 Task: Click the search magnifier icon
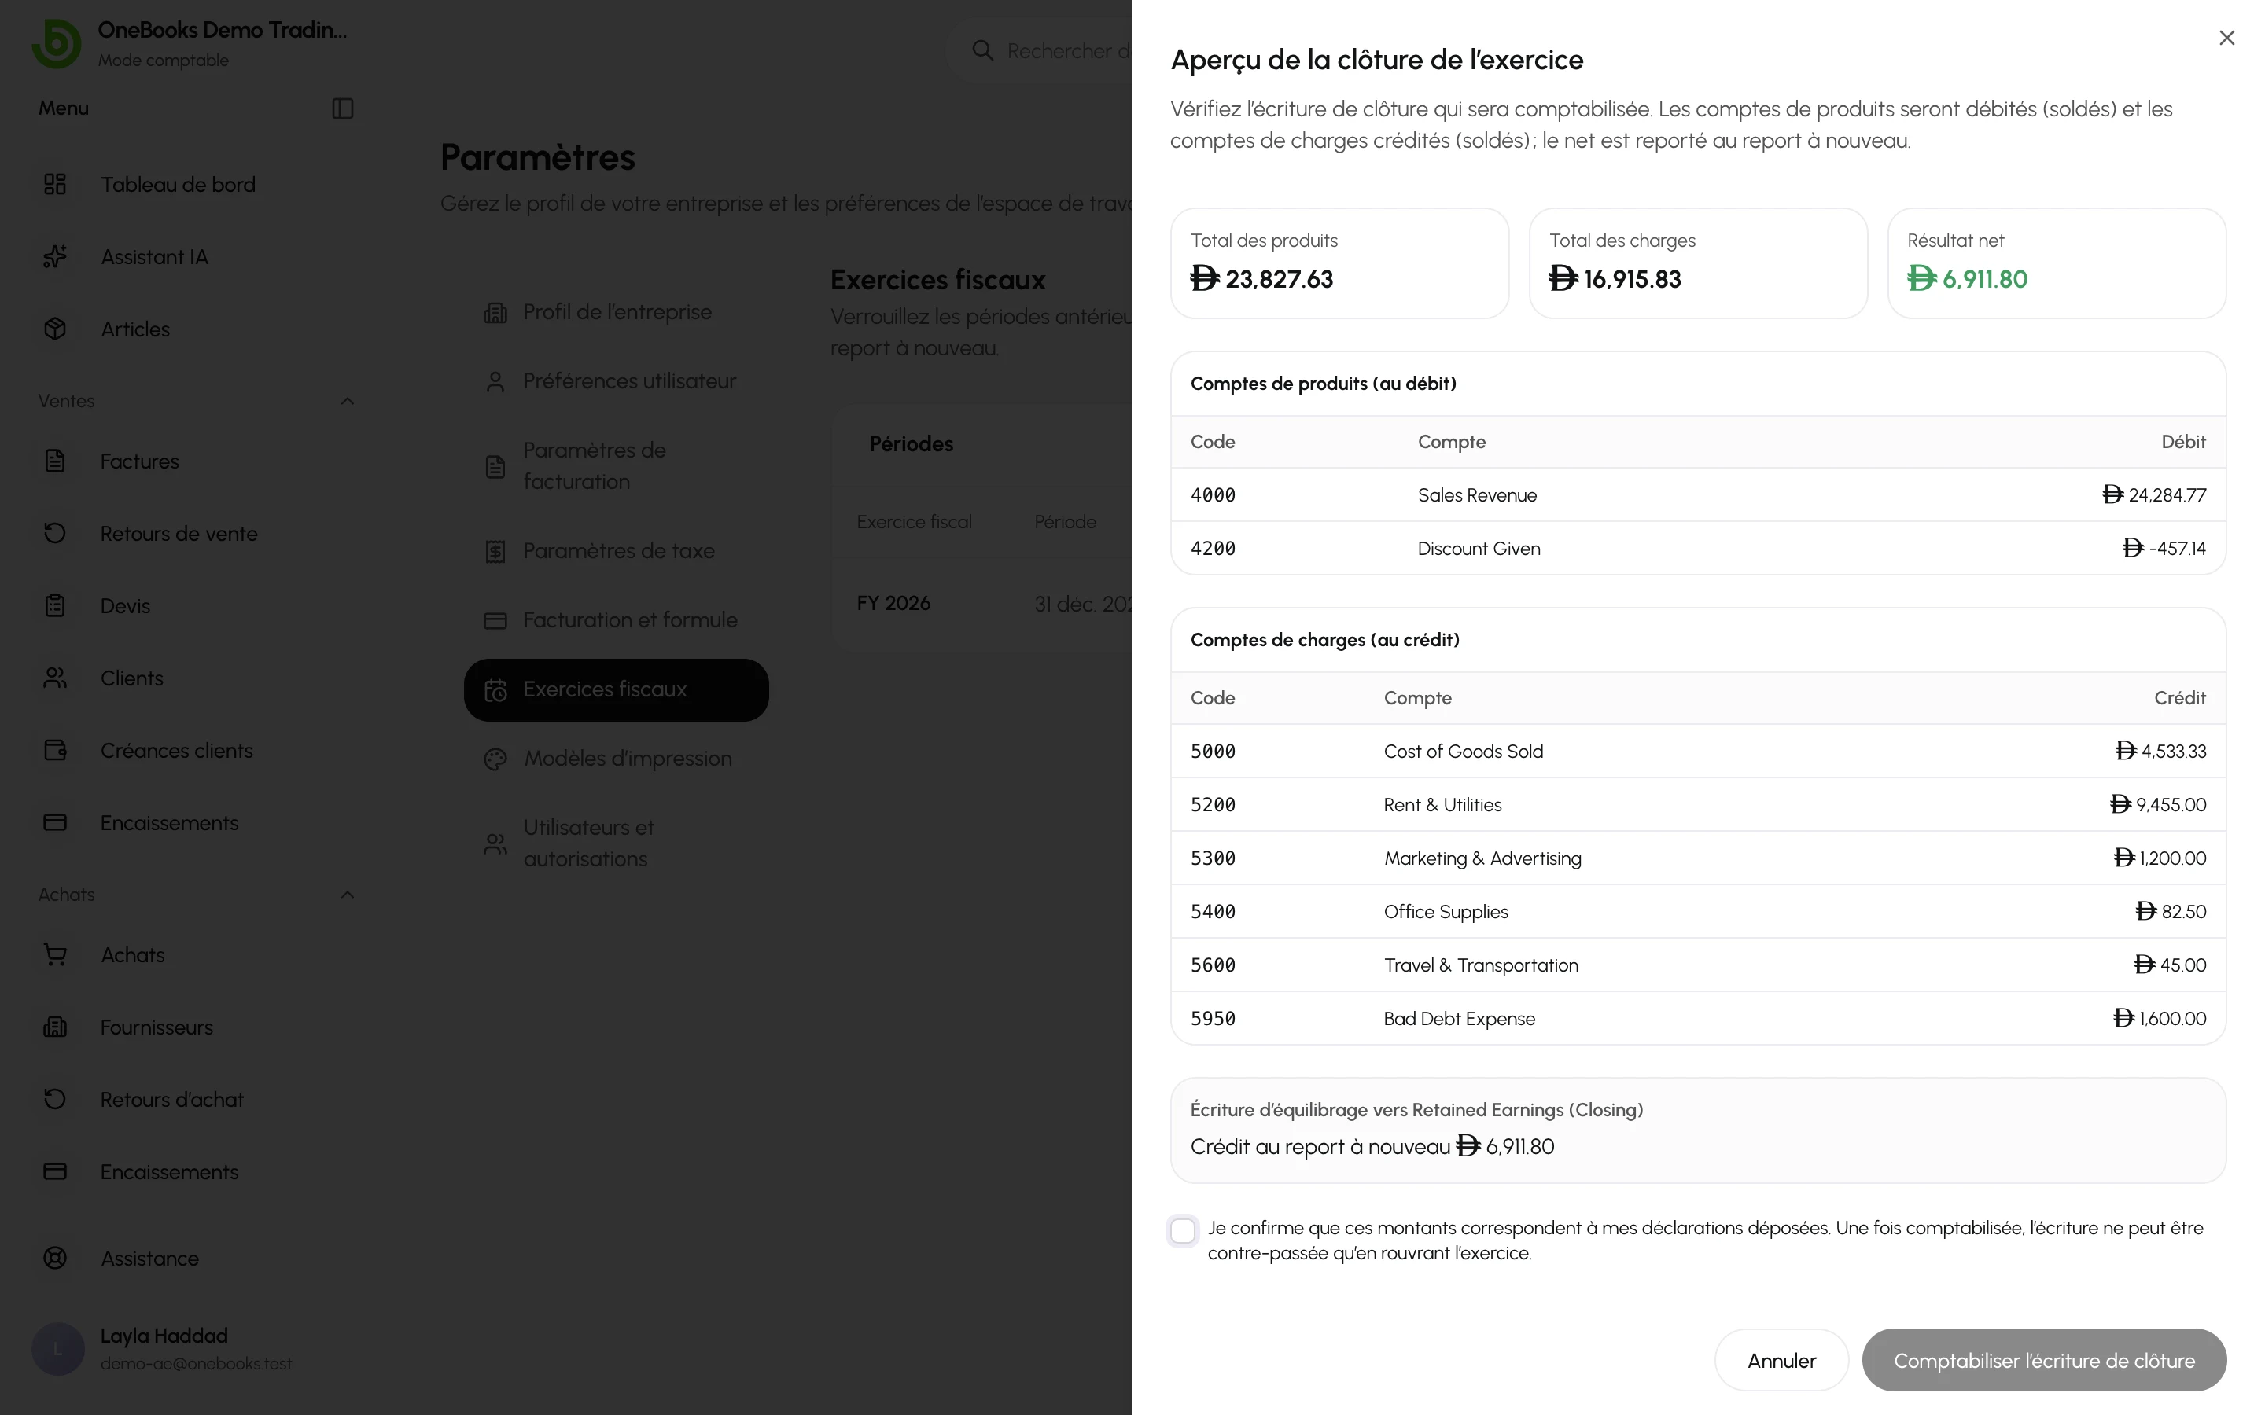(981, 50)
